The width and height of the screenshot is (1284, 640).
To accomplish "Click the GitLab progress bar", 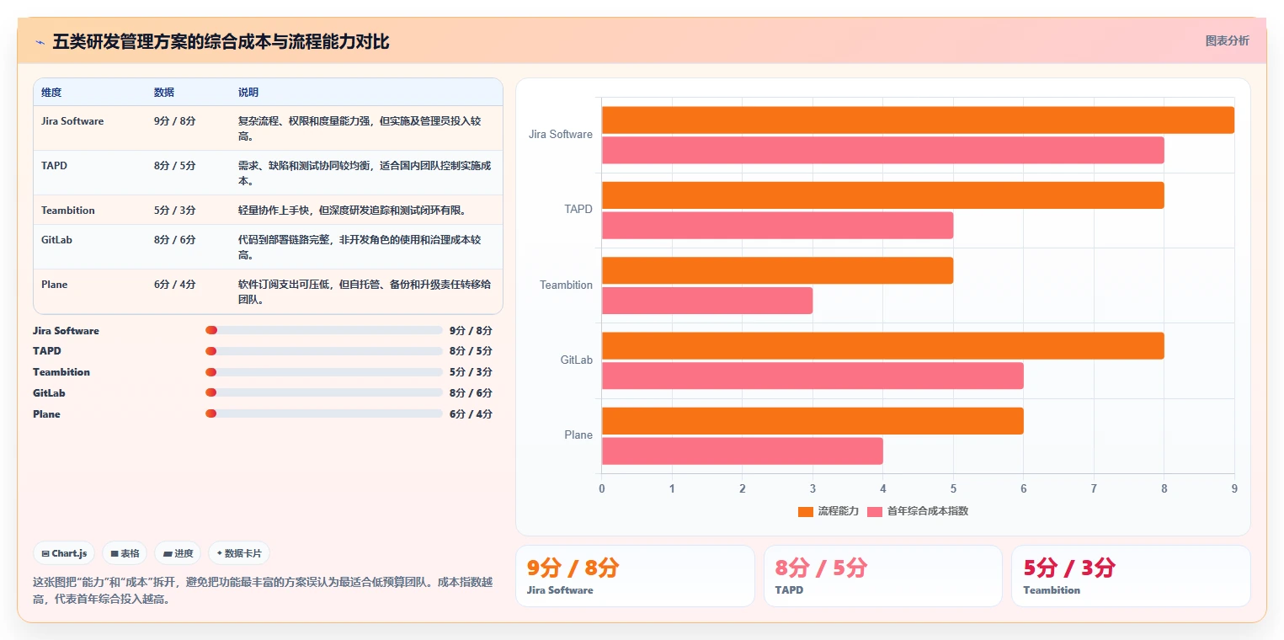I will [x=323, y=392].
